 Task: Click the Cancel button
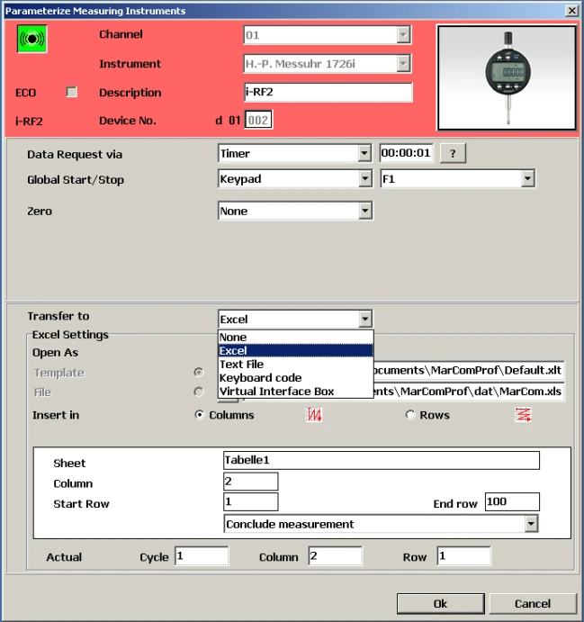point(532,603)
